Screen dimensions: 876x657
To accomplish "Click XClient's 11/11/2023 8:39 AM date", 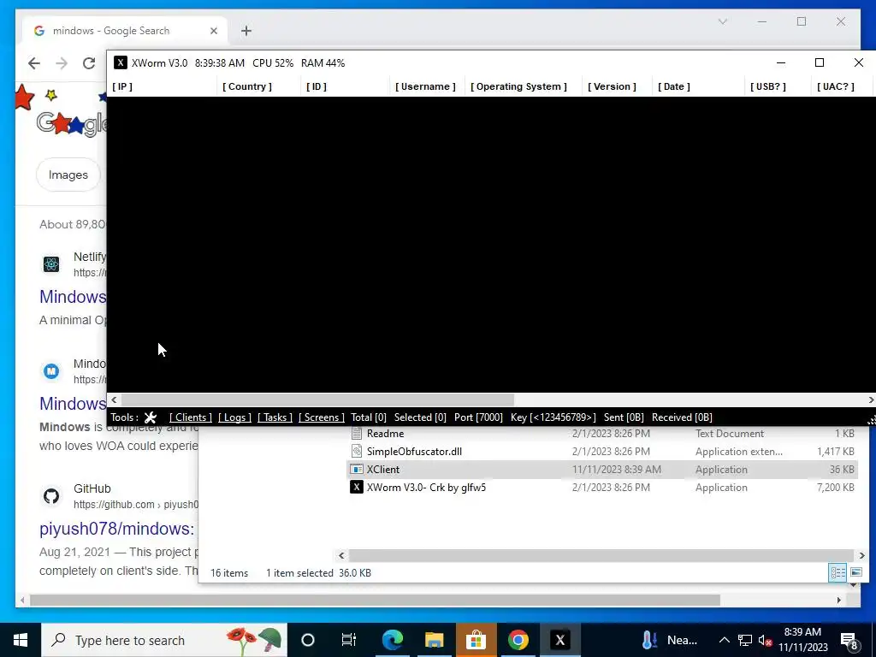I will click(x=616, y=470).
